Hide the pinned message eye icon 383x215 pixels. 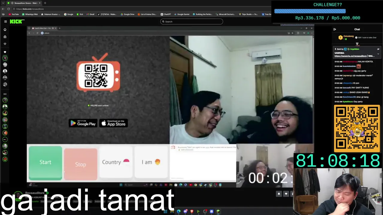(378, 49)
